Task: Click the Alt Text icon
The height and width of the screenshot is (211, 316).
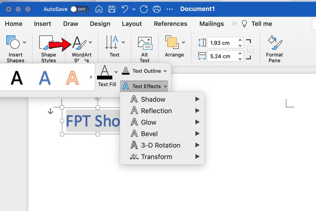Action: click(x=145, y=43)
